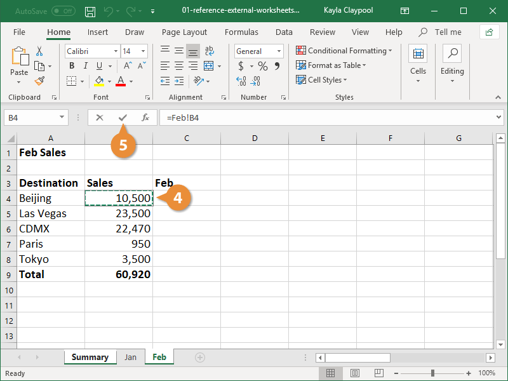Expand the General number format dropdown
Screen dimensions: 508x381
coord(279,51)
